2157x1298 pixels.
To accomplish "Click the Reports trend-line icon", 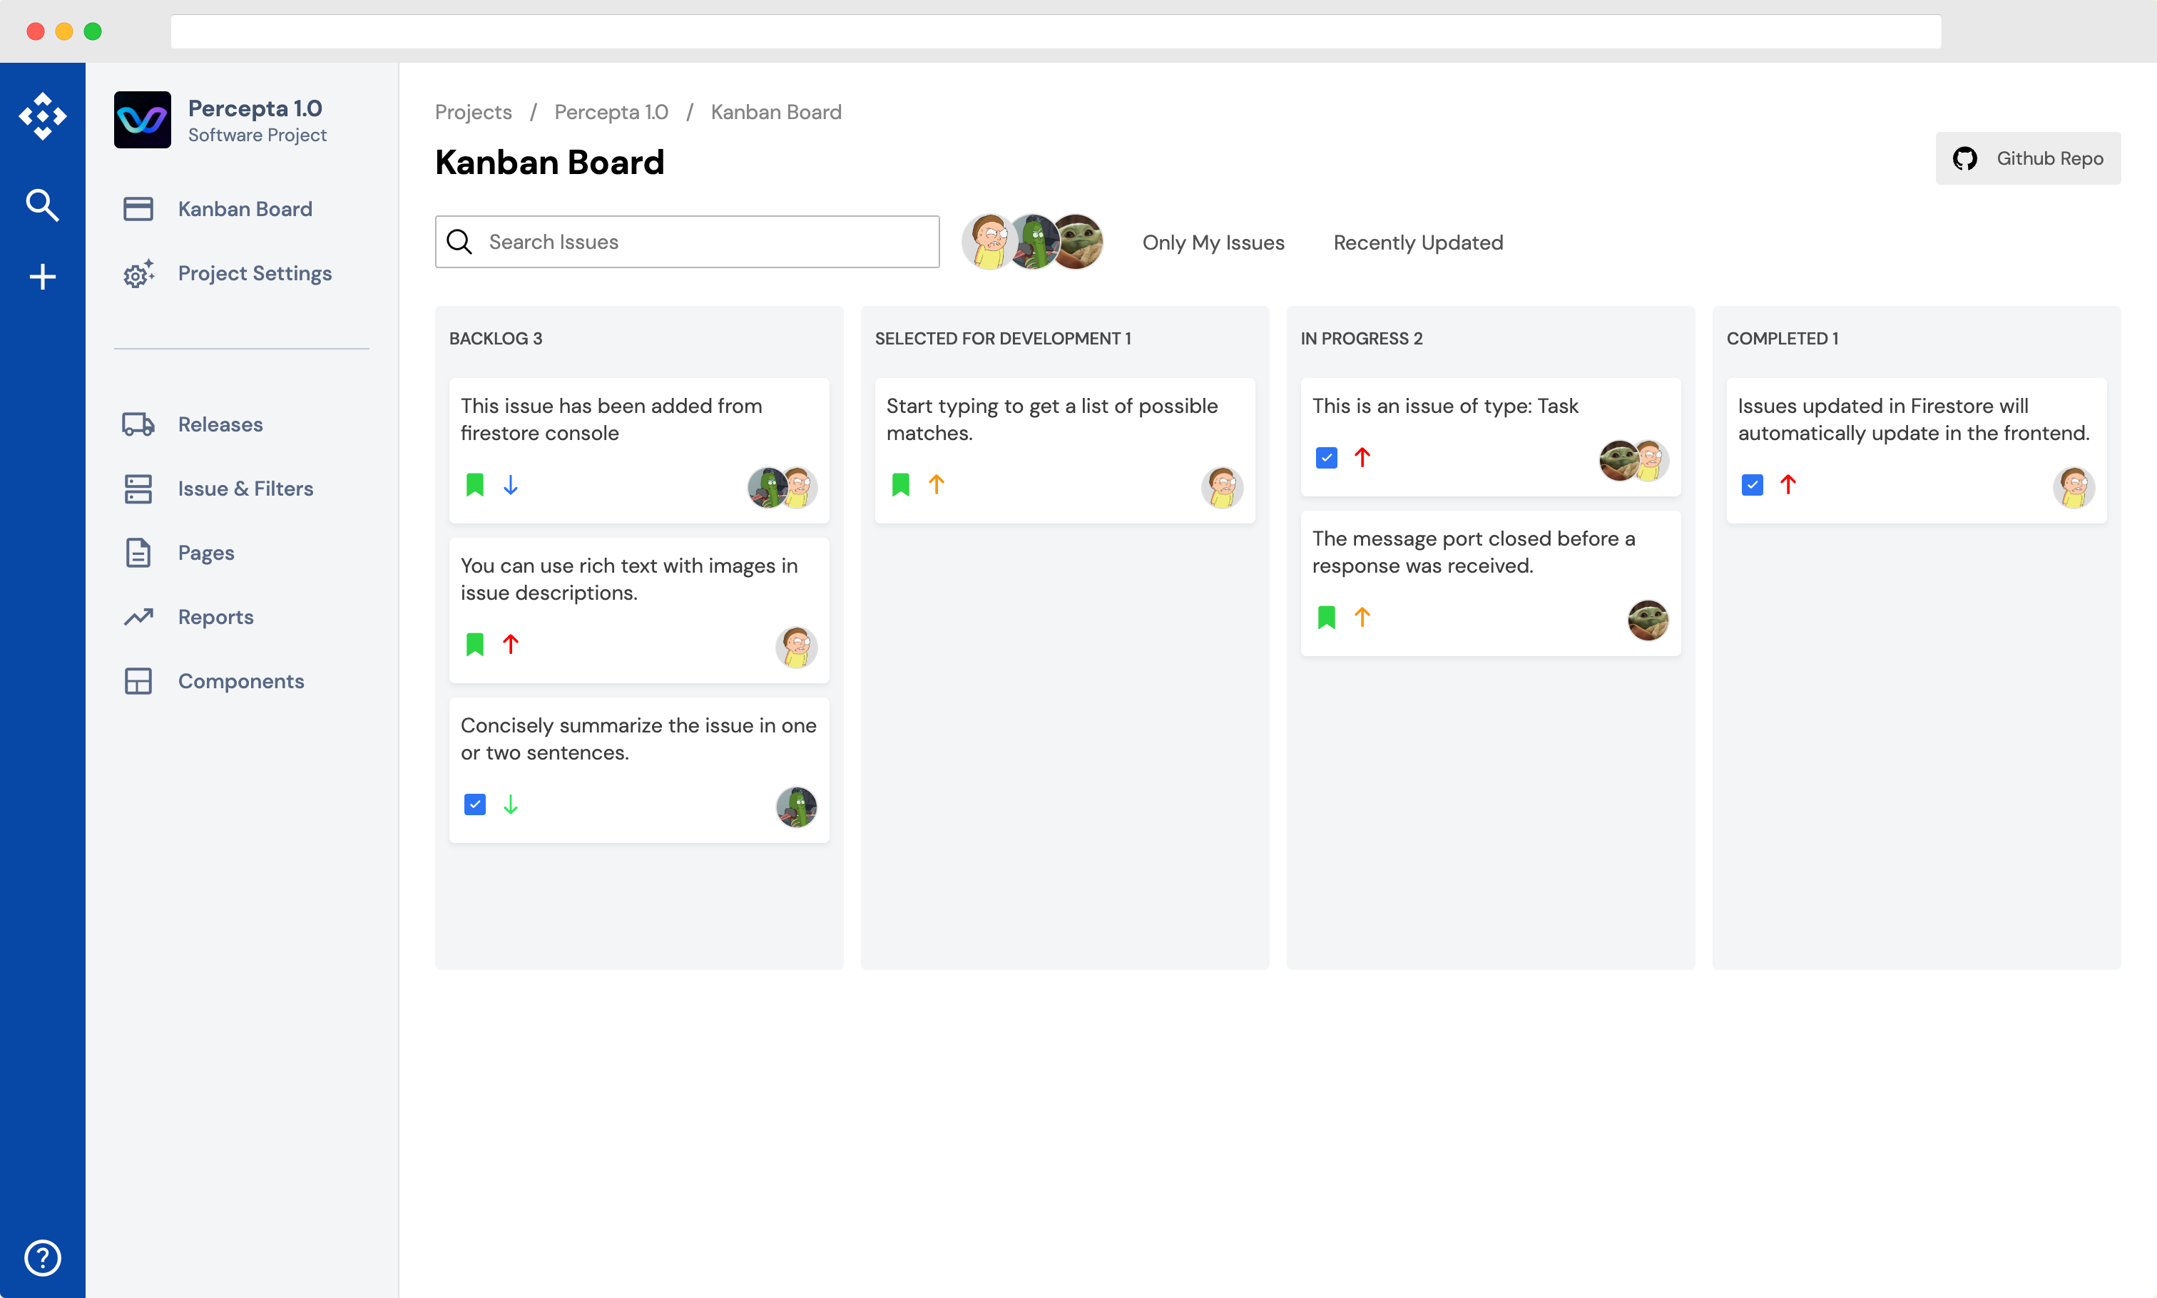I will coord(138,617).
